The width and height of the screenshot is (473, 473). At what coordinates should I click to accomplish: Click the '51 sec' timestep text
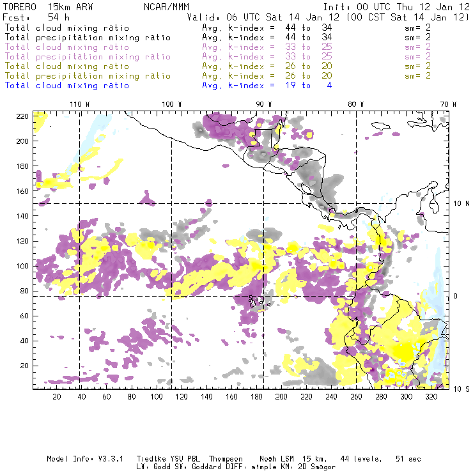[x=408, y=459]
